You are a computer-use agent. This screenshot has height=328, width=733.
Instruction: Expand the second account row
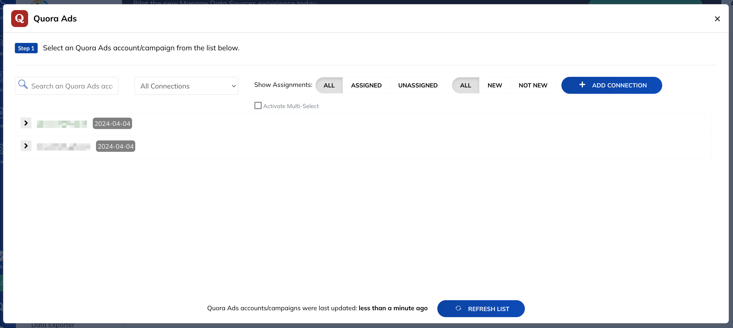(x=26, y=146)
